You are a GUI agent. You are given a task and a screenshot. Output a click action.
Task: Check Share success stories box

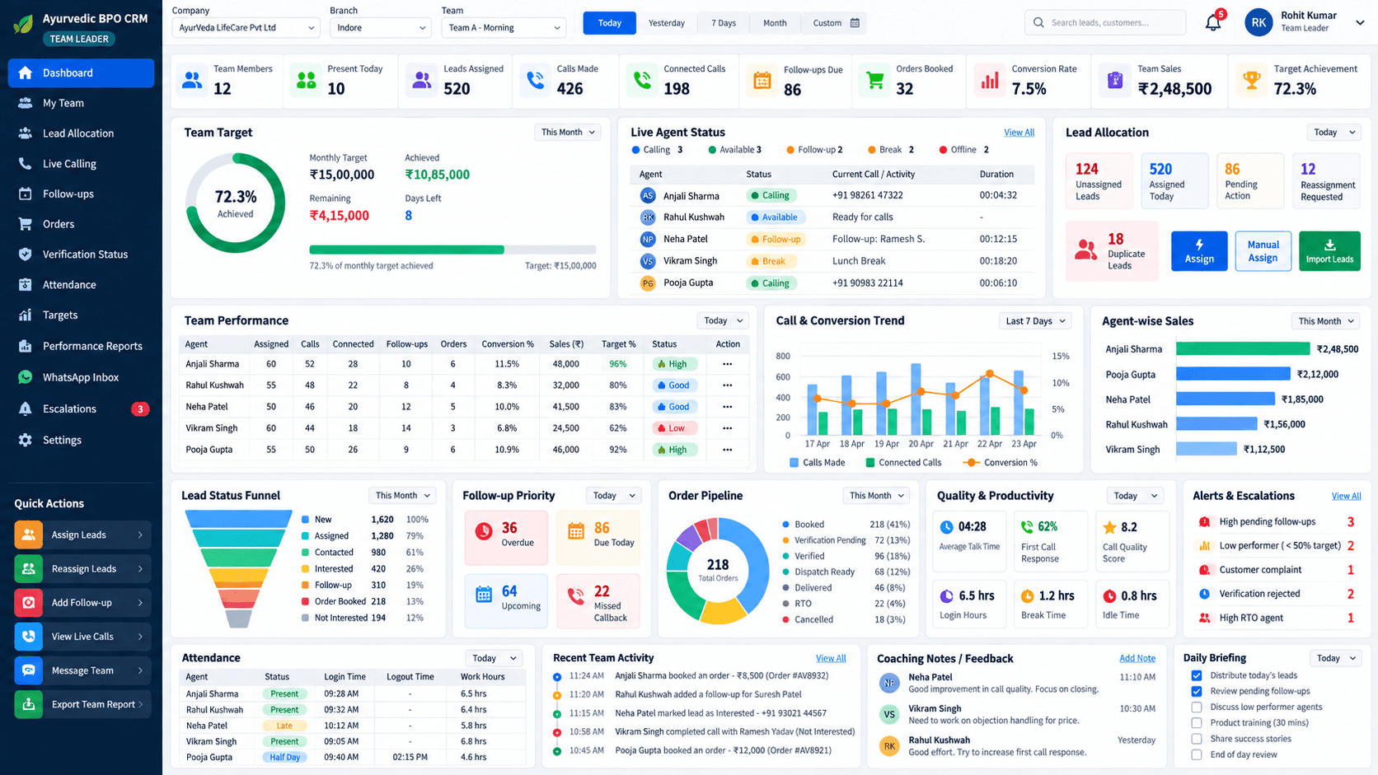(1197, 739)
